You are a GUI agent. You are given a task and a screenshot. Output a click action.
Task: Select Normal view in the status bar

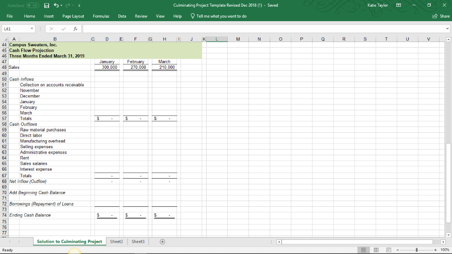(x=363, y=250)
